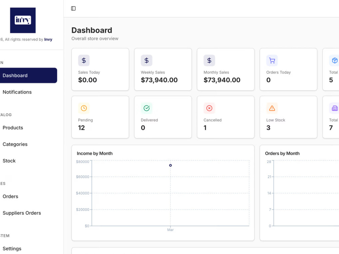Click the Sales Today label
339x254 pixels.
[89, 72]
